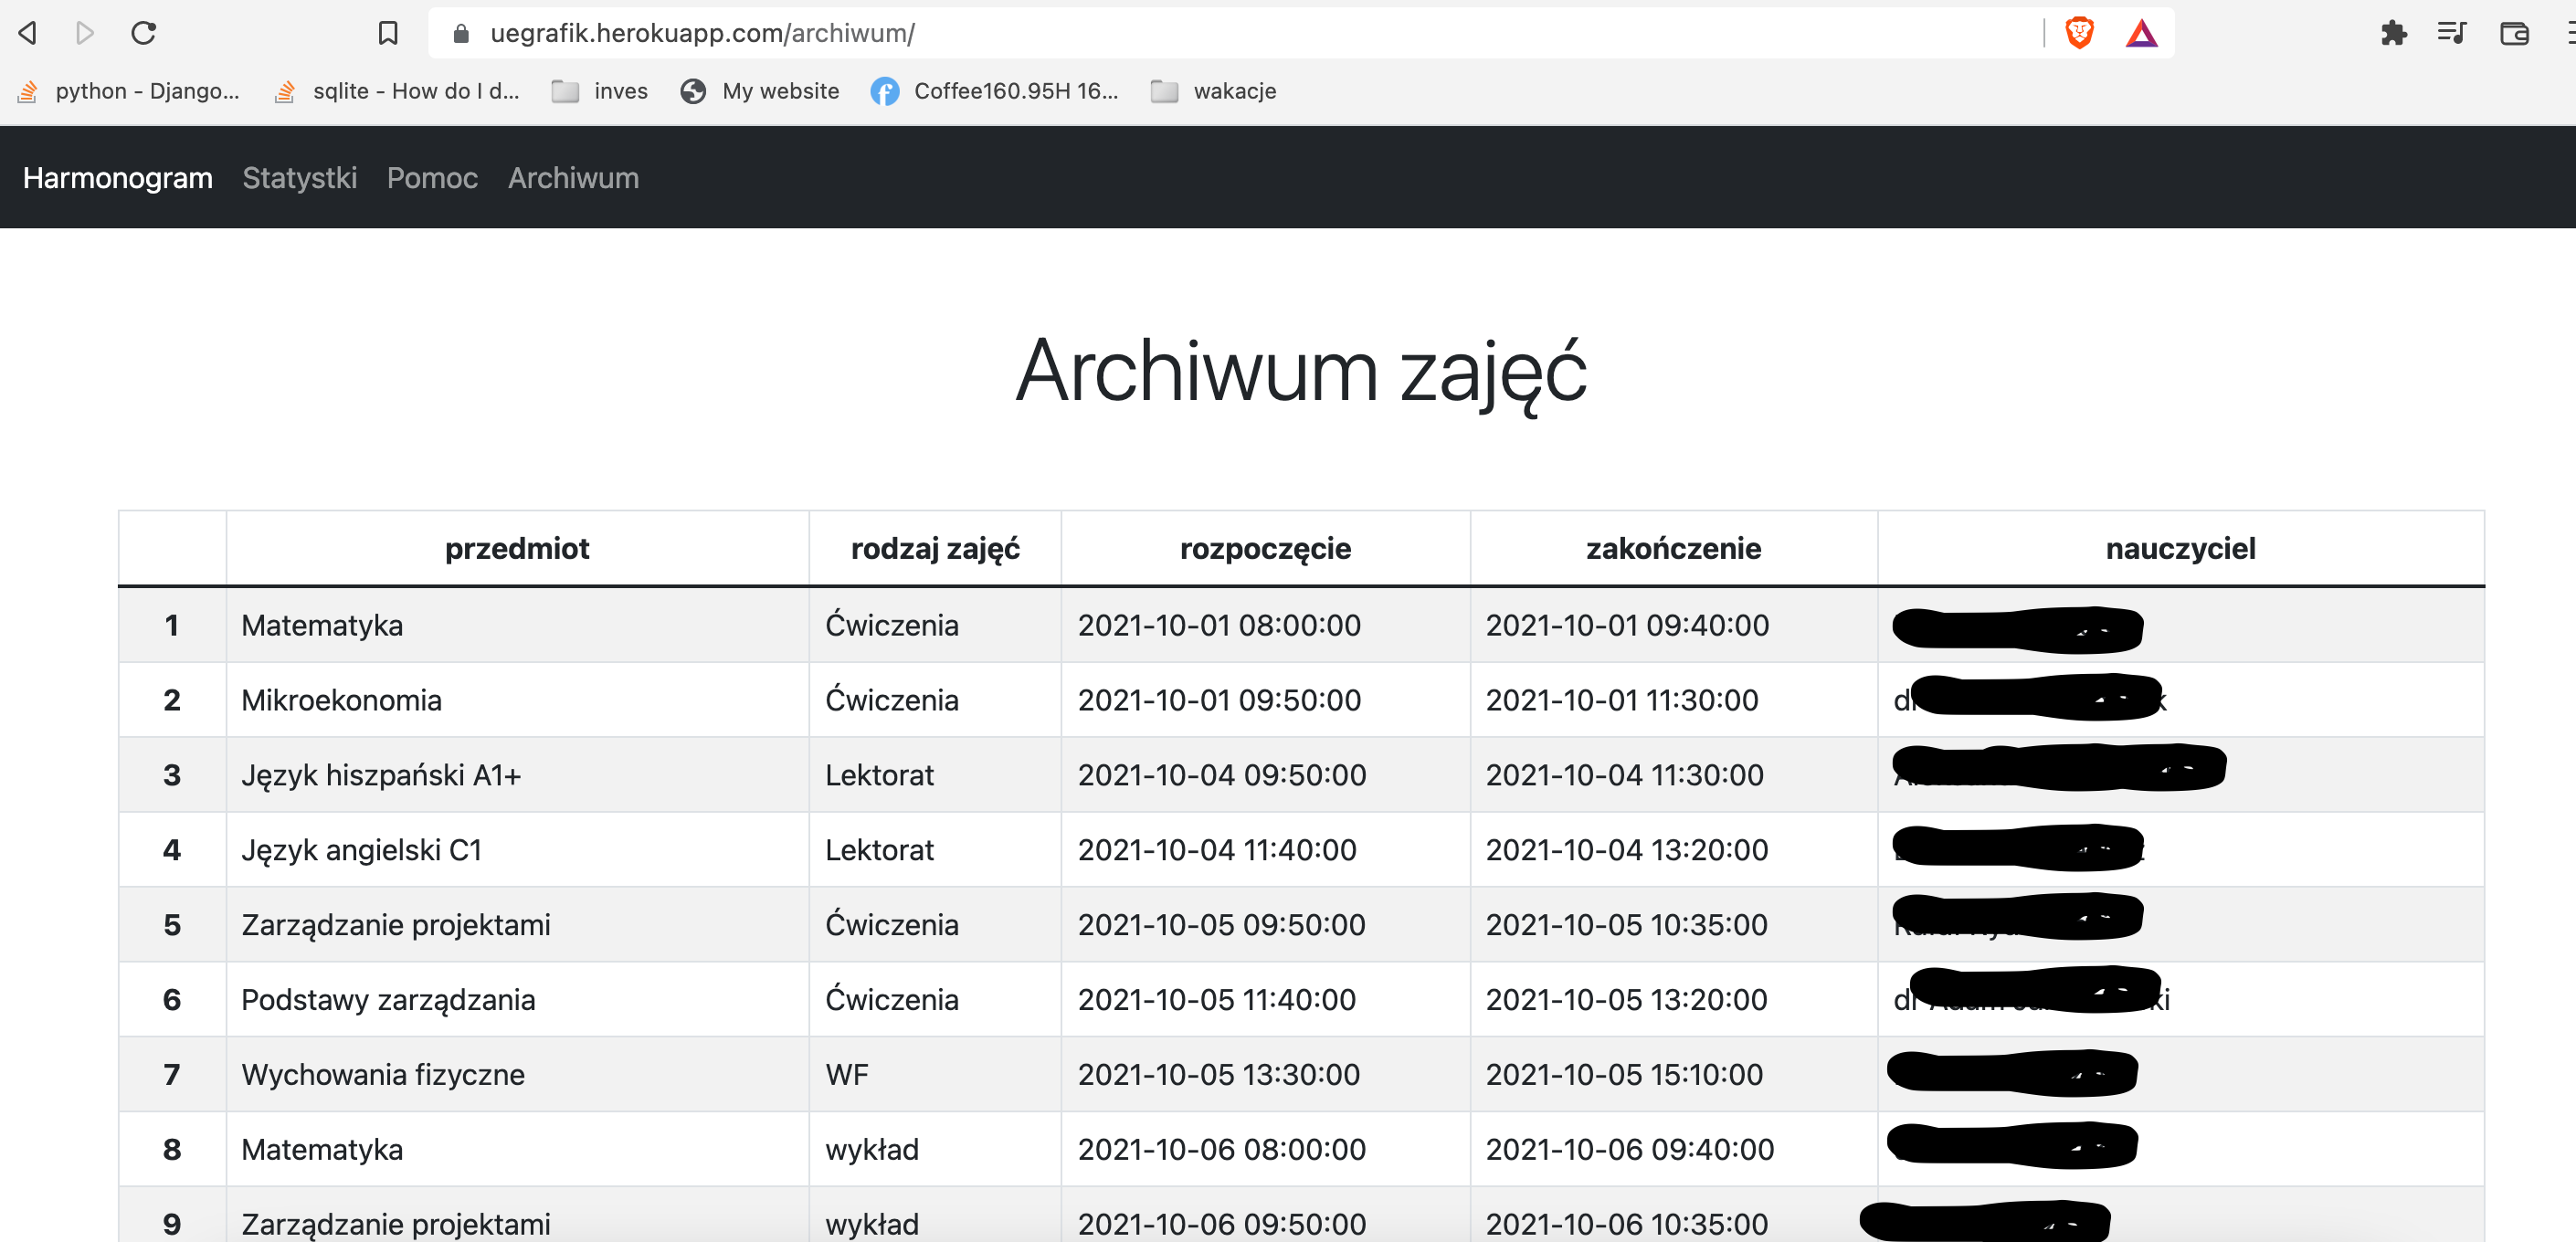Switch to the Pomoc section
This screenshot has width=2576, height=1242.
432,178
